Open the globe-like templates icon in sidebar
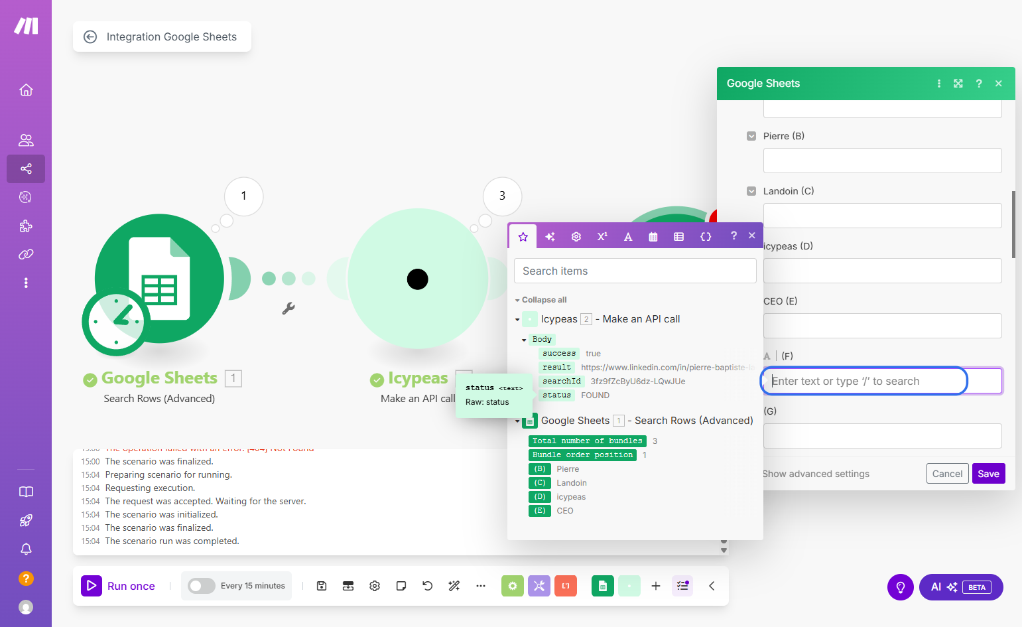This screenshot has height=627, width=1022. tap(26, 197)
